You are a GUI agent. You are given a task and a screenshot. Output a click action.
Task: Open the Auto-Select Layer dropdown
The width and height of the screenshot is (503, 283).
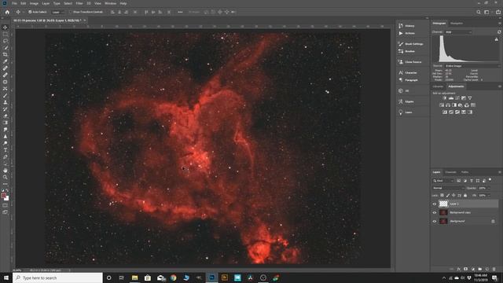pos(57,12)
